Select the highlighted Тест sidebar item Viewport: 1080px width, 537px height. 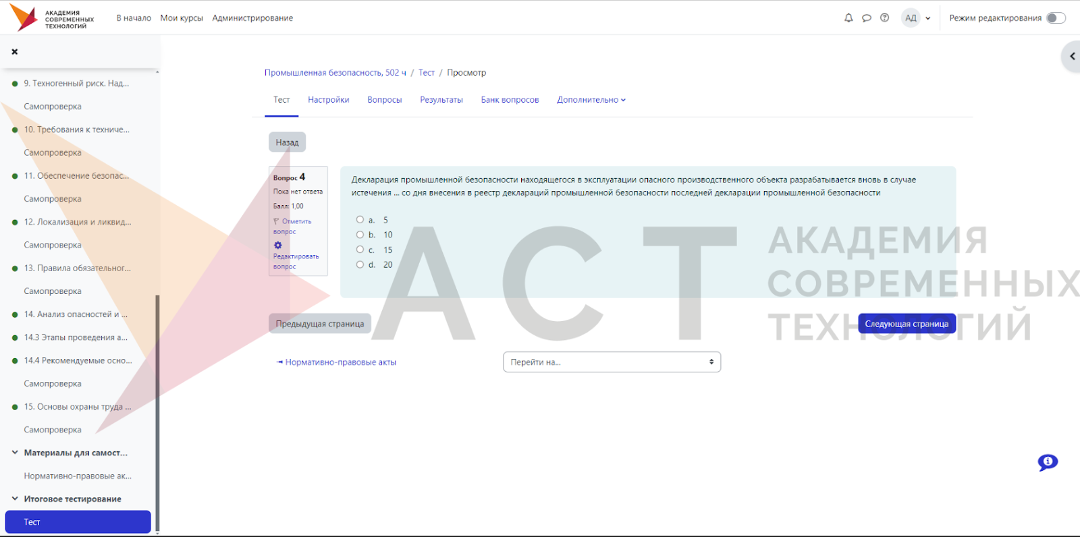click(78, 522)
